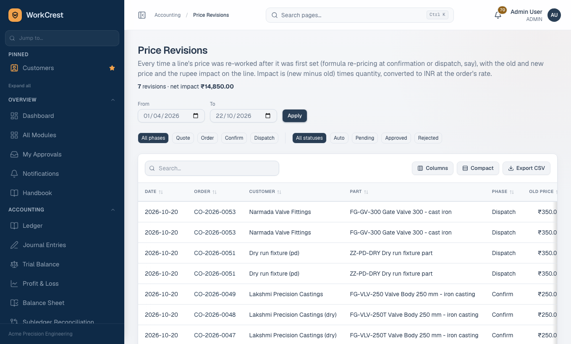Open Dashboard from the sidebar

62,116
